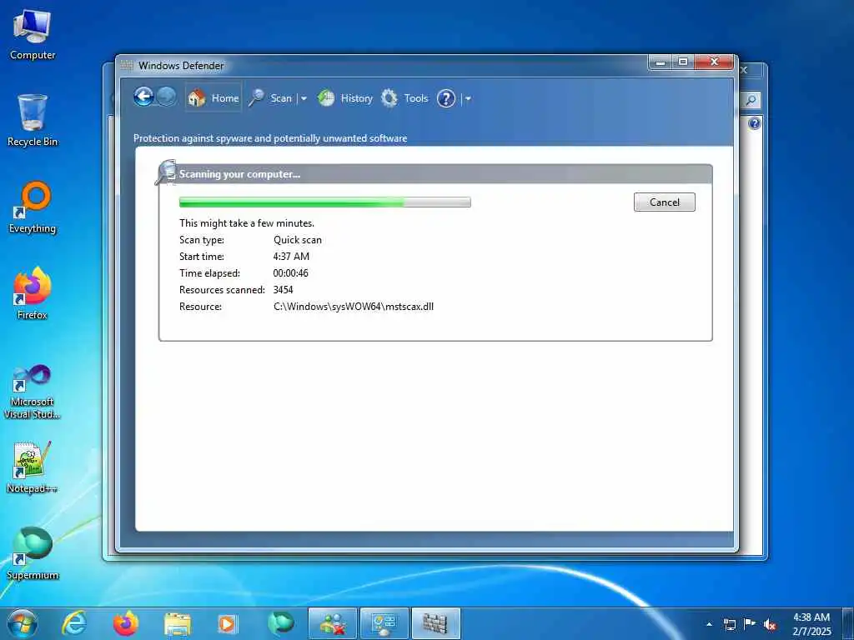This screenshot has width=854, height=640.
Task: Click the network tray icon
Action: point(729,624)
